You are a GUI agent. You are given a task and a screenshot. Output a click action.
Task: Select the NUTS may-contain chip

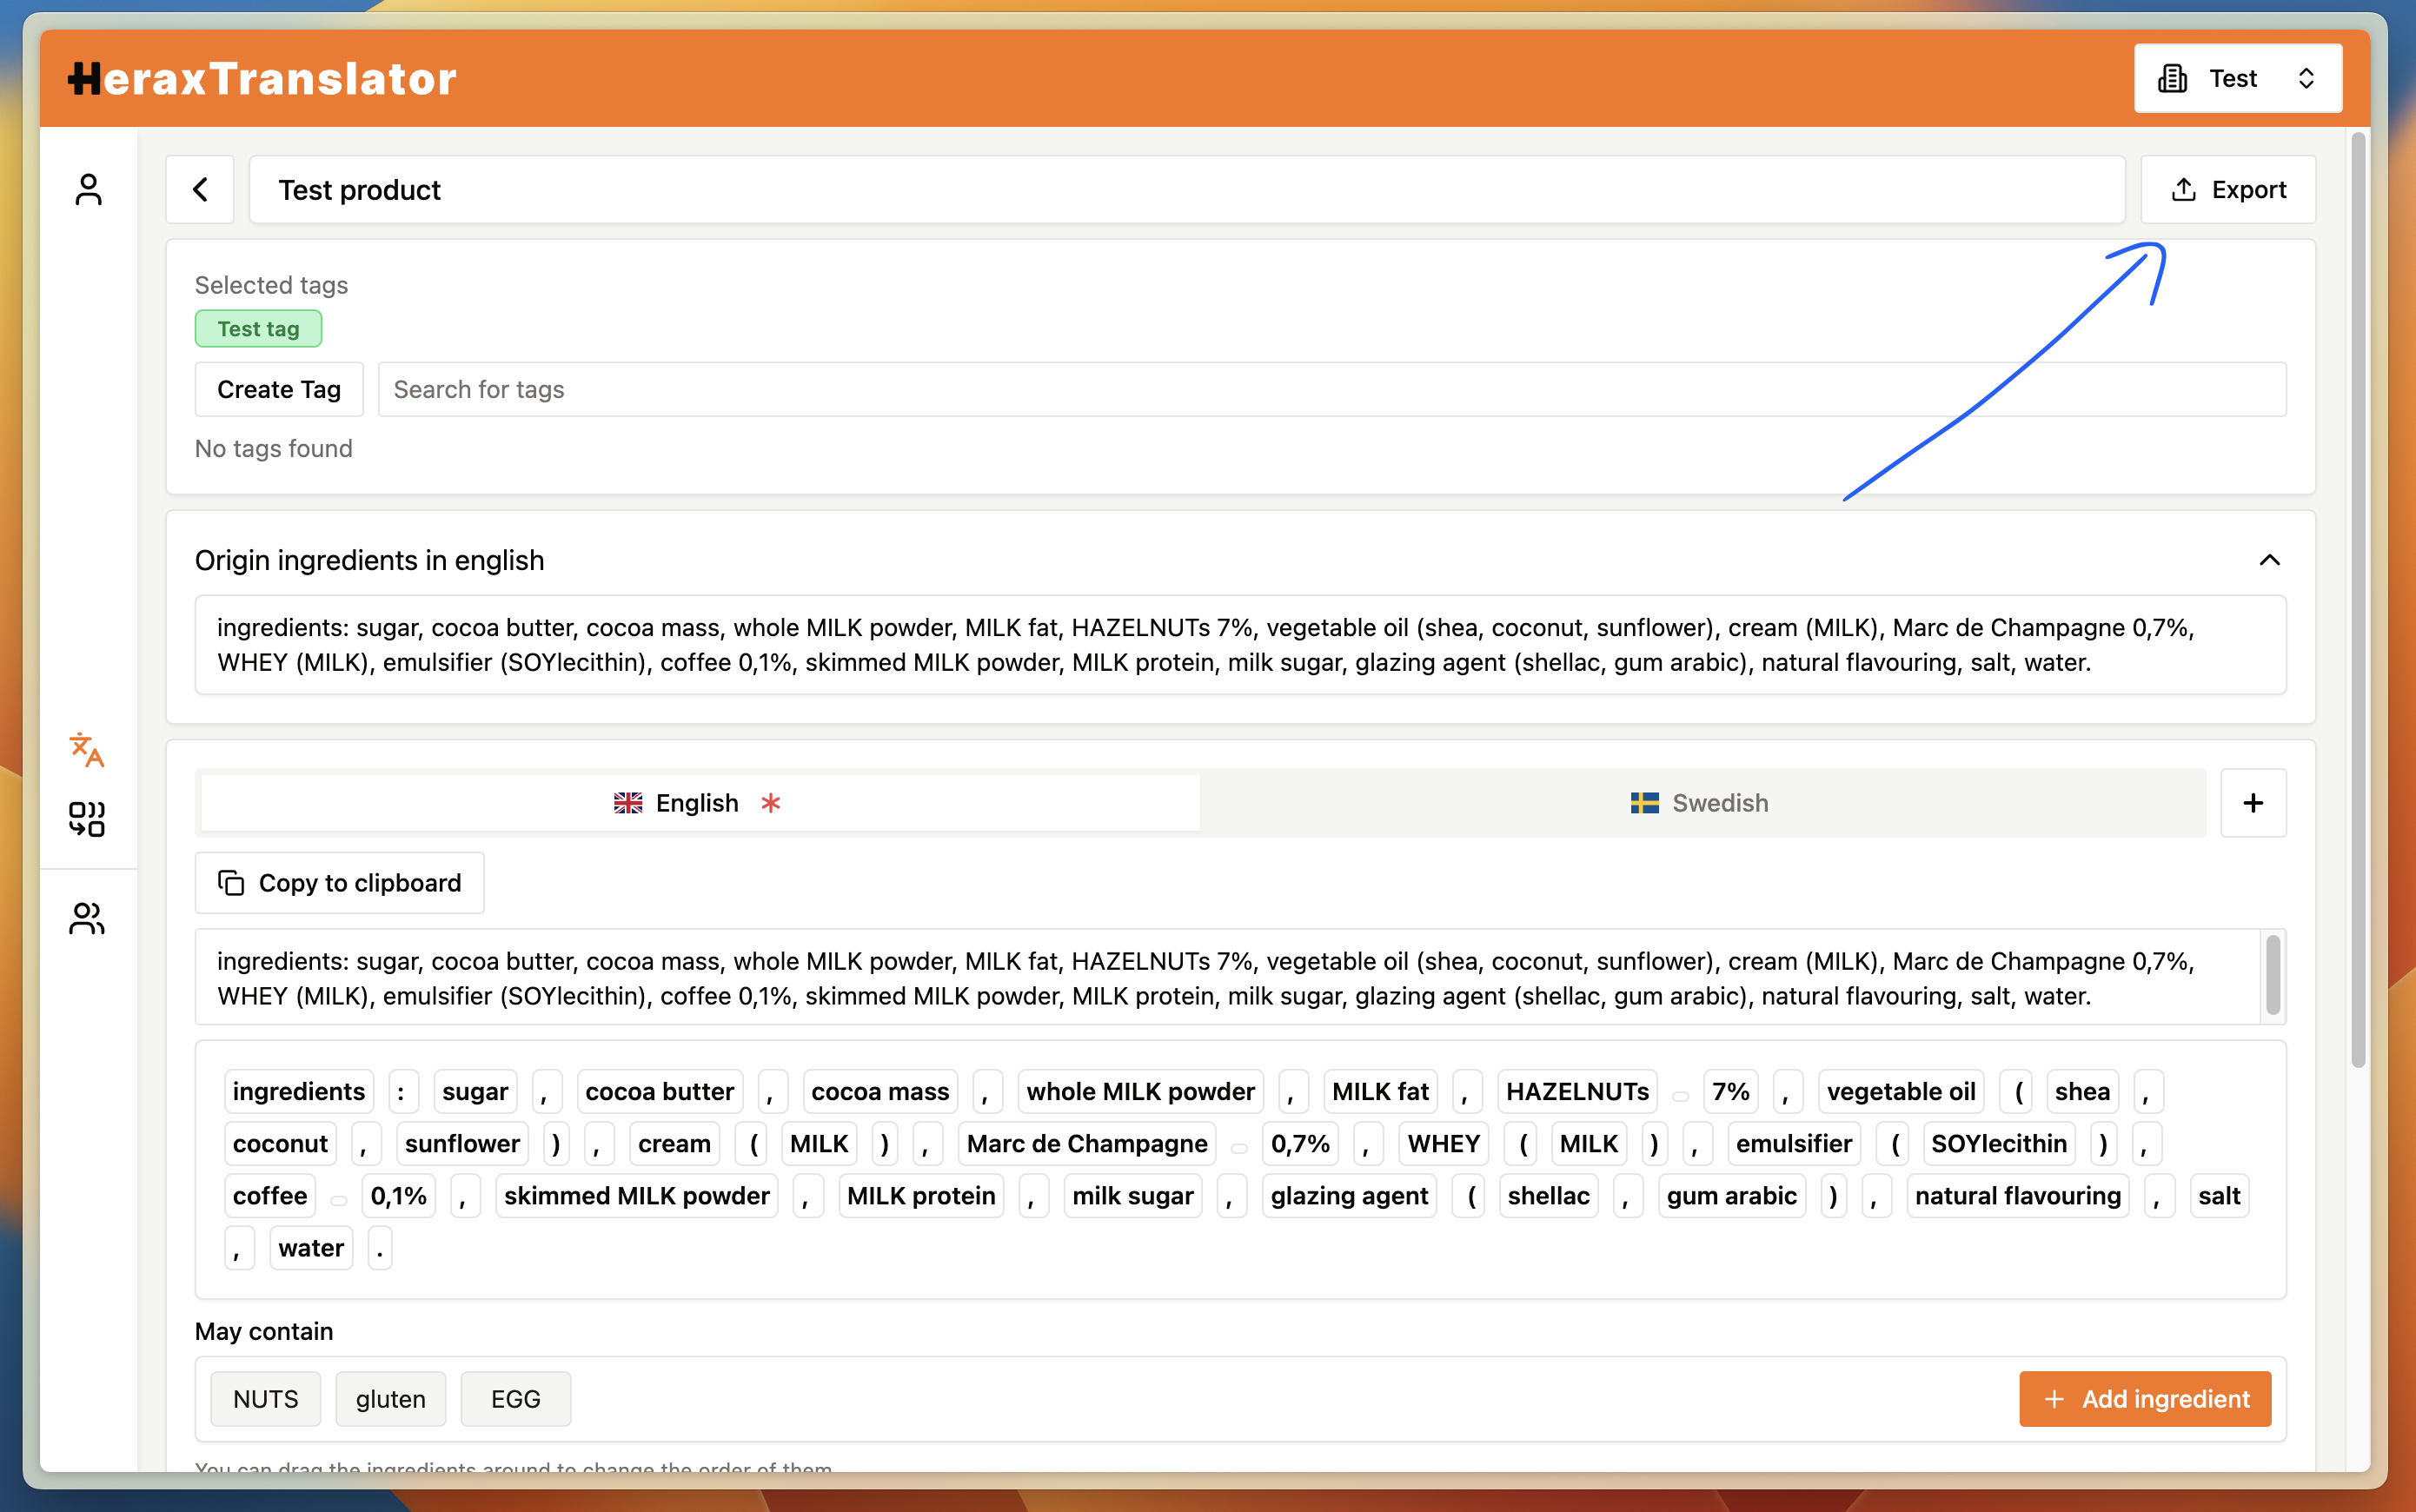click(266, 1399)
